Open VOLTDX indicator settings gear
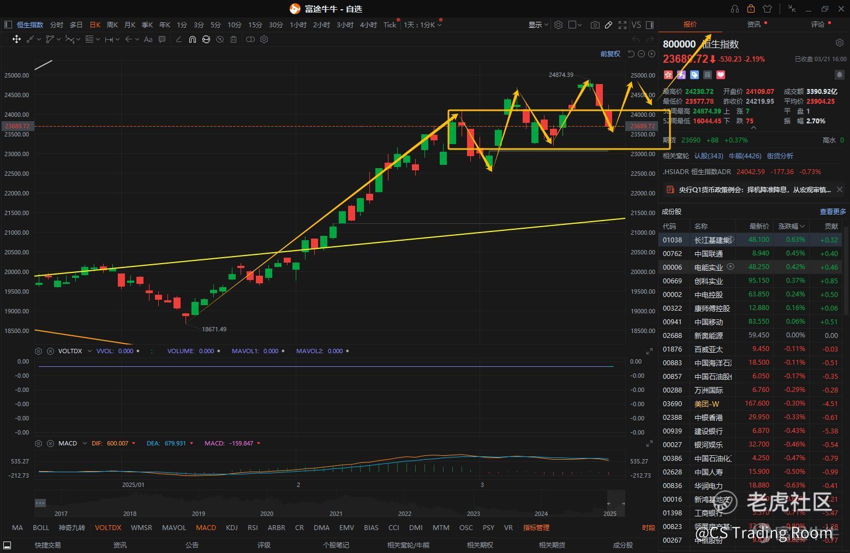This screenshot has height=553, width=850. pyautogui.click(x=38, y=351)
